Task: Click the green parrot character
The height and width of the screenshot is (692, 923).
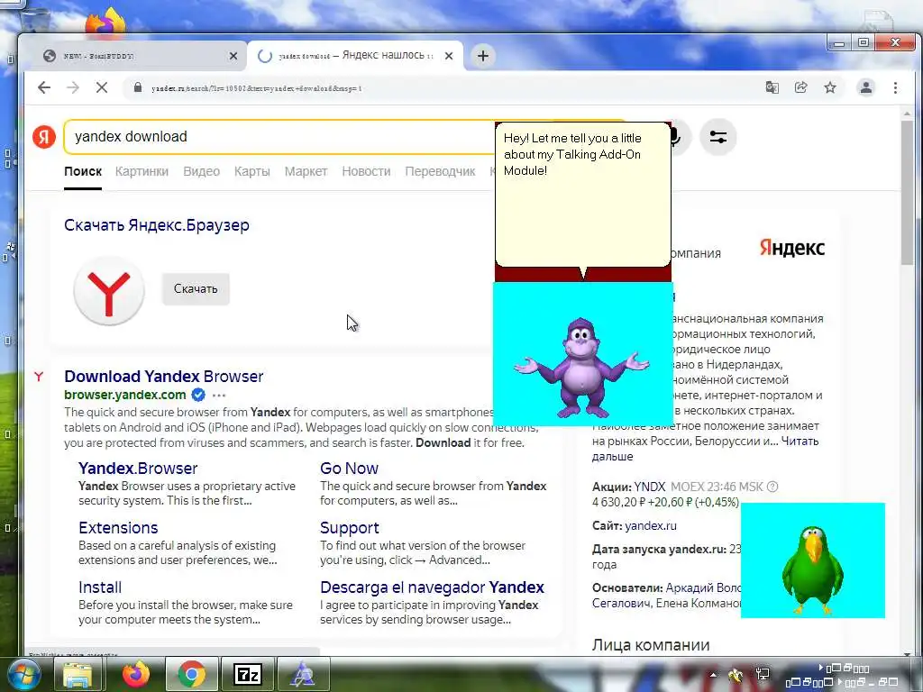Action: point(812,569)
